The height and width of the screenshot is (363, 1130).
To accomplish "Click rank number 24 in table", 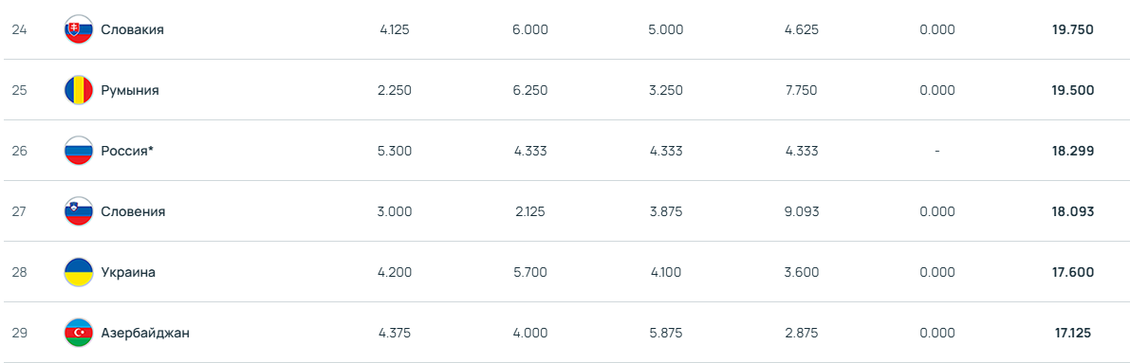I will point(20,30).
